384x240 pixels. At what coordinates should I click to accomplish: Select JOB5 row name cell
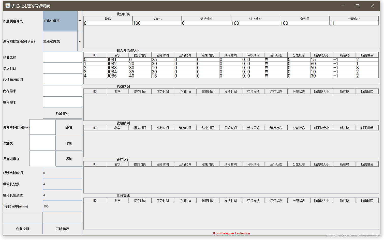(117, 76)
